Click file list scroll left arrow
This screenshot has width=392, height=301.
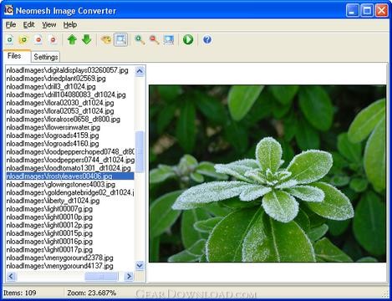point(11,276)
